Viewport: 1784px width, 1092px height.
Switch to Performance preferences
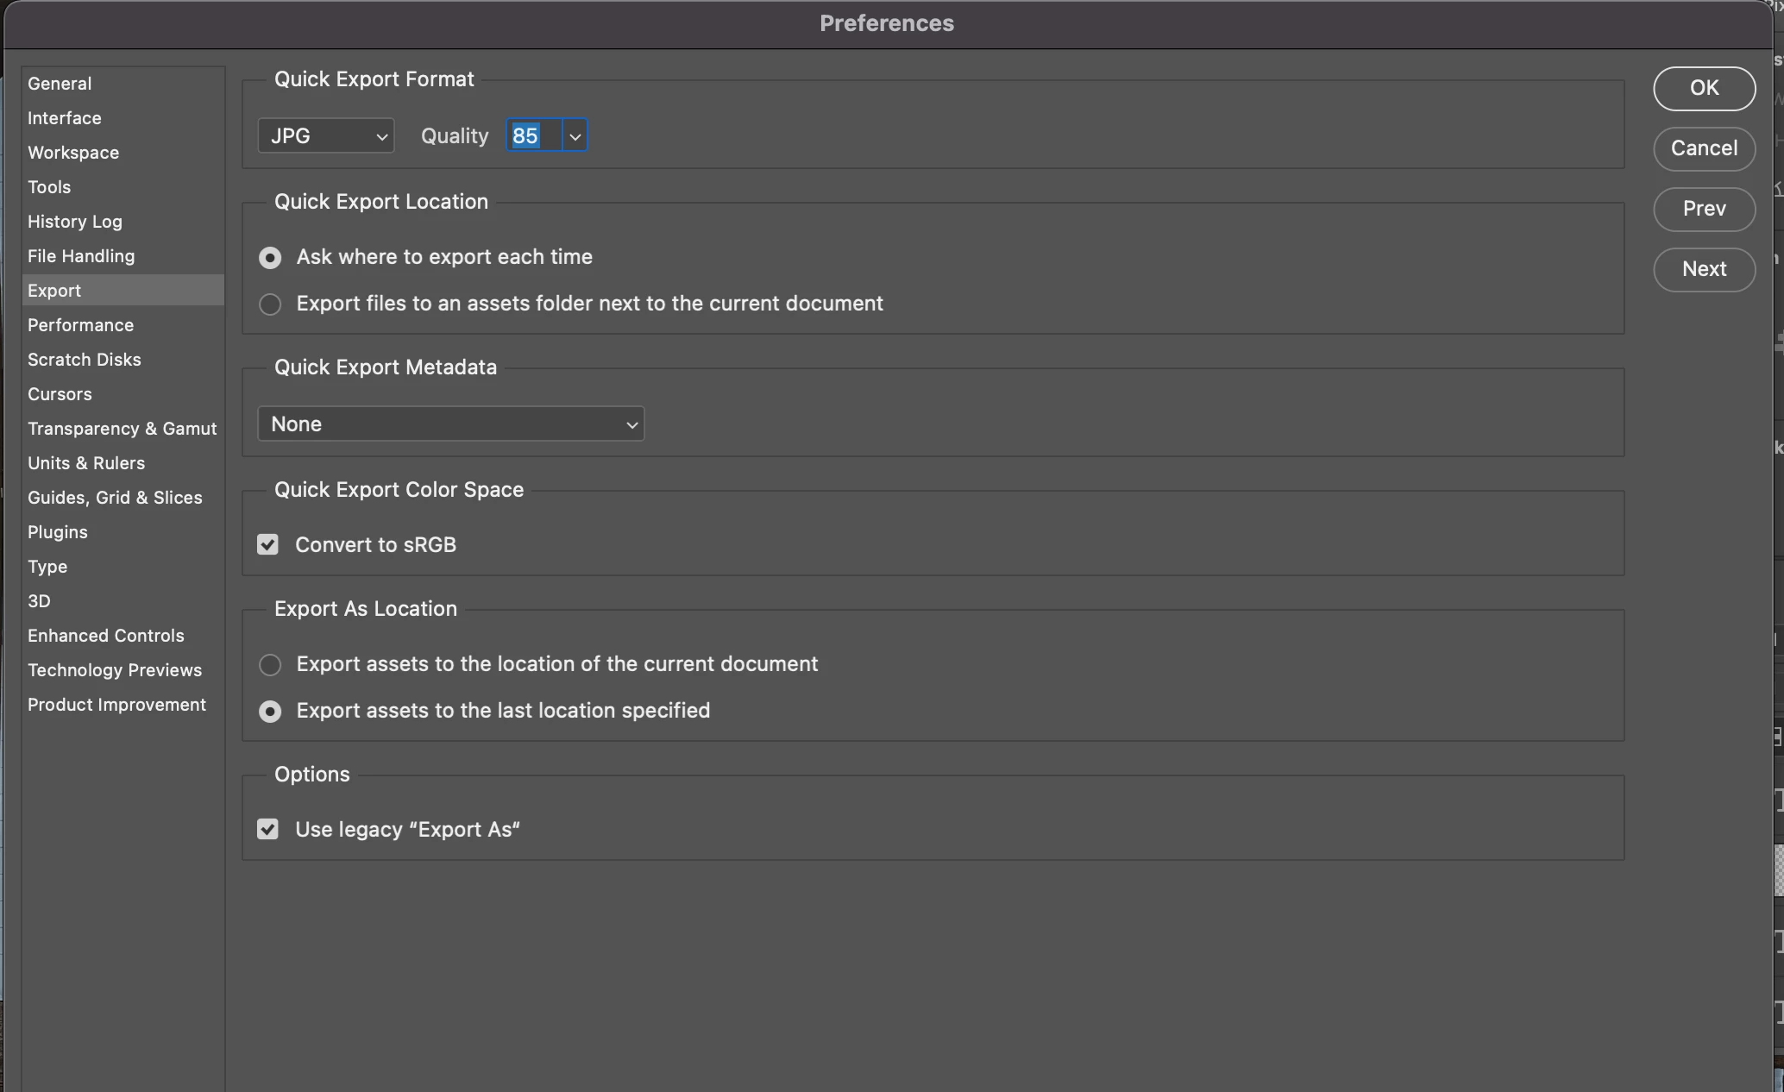click(80, 325)
